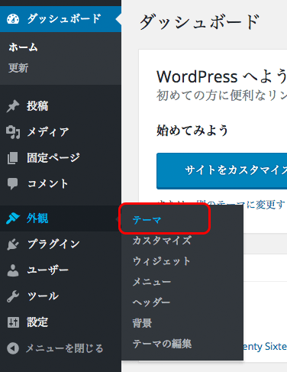Choose テーマの編集 in the flyout submenu
287x372 pixels.
pyautogui.click(x=162, y=344)
